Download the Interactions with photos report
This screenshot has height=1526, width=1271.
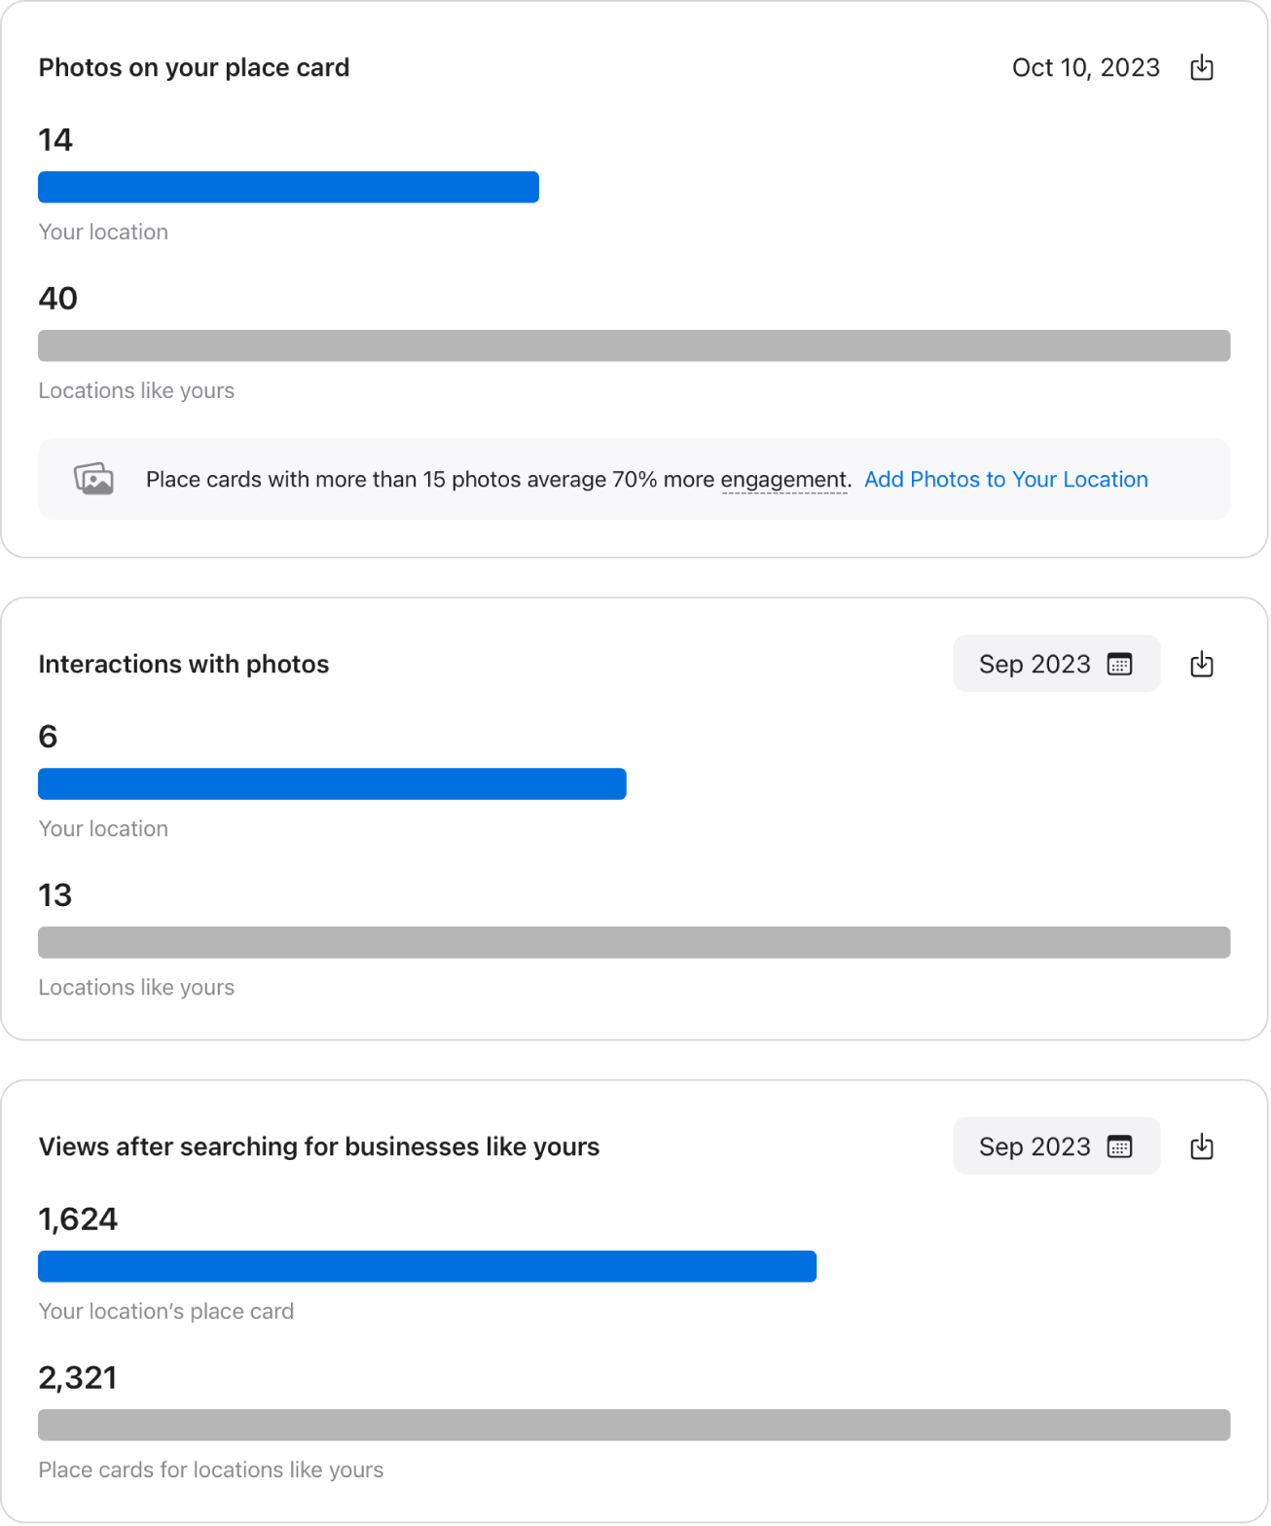(x=1202, y=664)
